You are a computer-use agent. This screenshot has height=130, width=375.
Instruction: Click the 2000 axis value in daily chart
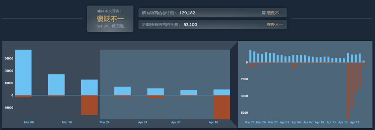pos(244,79)
